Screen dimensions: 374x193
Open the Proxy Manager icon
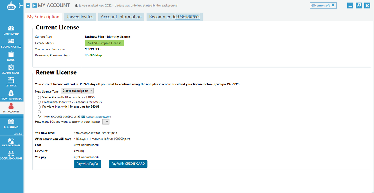click(11, 93)
